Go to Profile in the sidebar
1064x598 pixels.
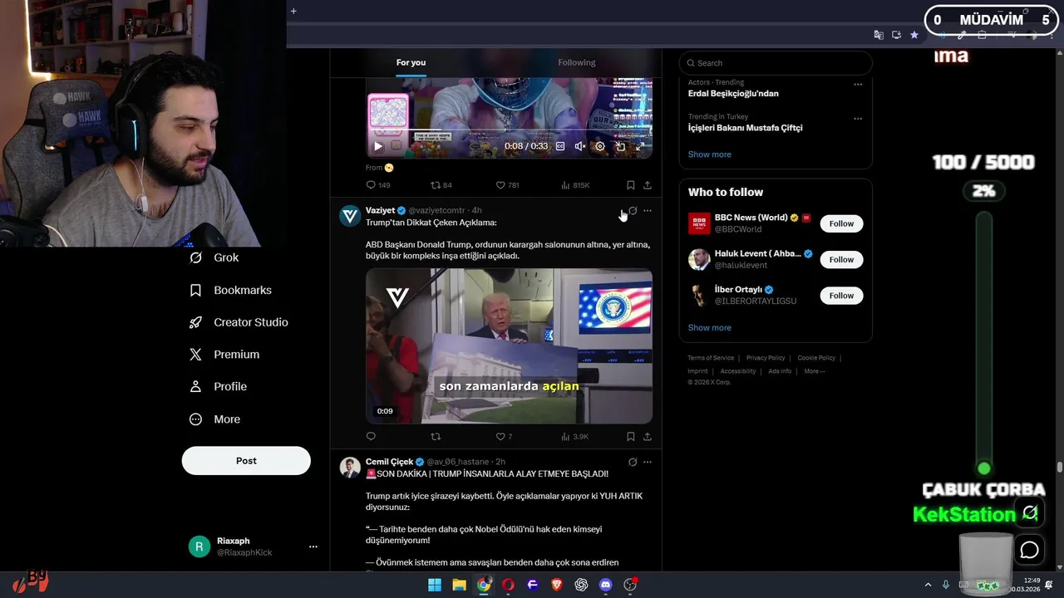[219, 386]
